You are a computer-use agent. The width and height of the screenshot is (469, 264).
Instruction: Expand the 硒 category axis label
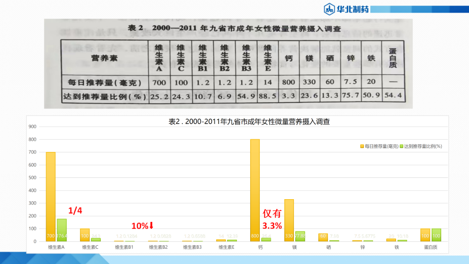(x=329, y=246)
